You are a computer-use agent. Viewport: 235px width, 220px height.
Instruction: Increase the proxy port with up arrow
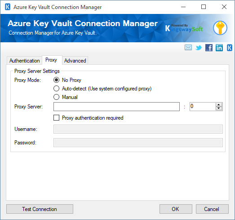tap(219, 105)
